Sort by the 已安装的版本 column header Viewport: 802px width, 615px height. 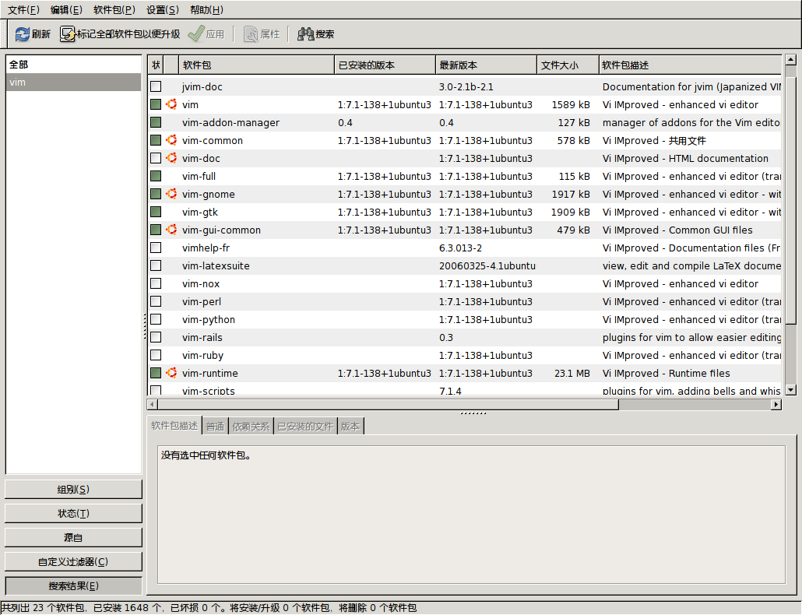pos(385,65)
